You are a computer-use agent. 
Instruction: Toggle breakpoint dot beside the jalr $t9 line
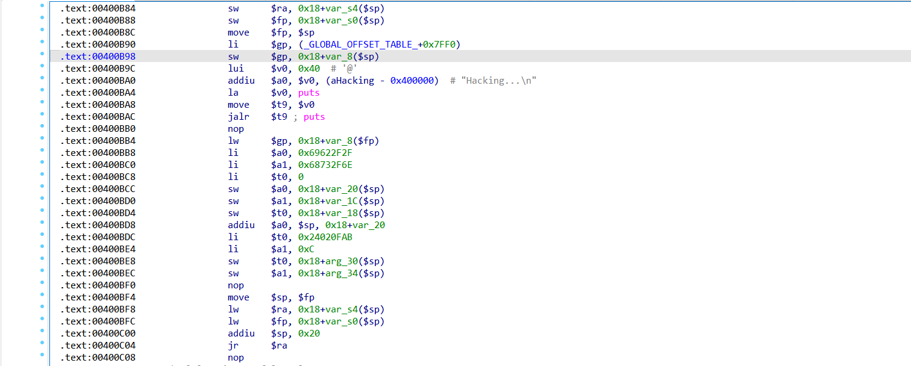tap(42, 115)
